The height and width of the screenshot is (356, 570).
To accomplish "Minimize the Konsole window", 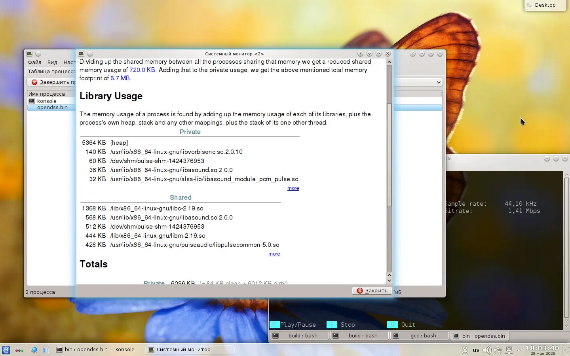I will coord(547,159).
